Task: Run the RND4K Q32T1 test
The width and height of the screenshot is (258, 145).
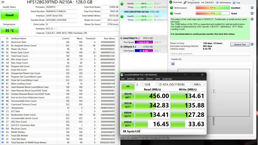Action: [128, 114]
